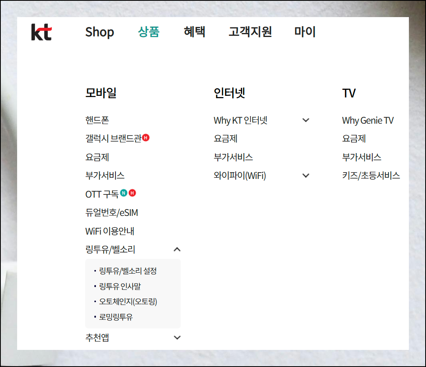426x367 pixels.
Task: Open the 마이 menu
Action: [305, 32]
